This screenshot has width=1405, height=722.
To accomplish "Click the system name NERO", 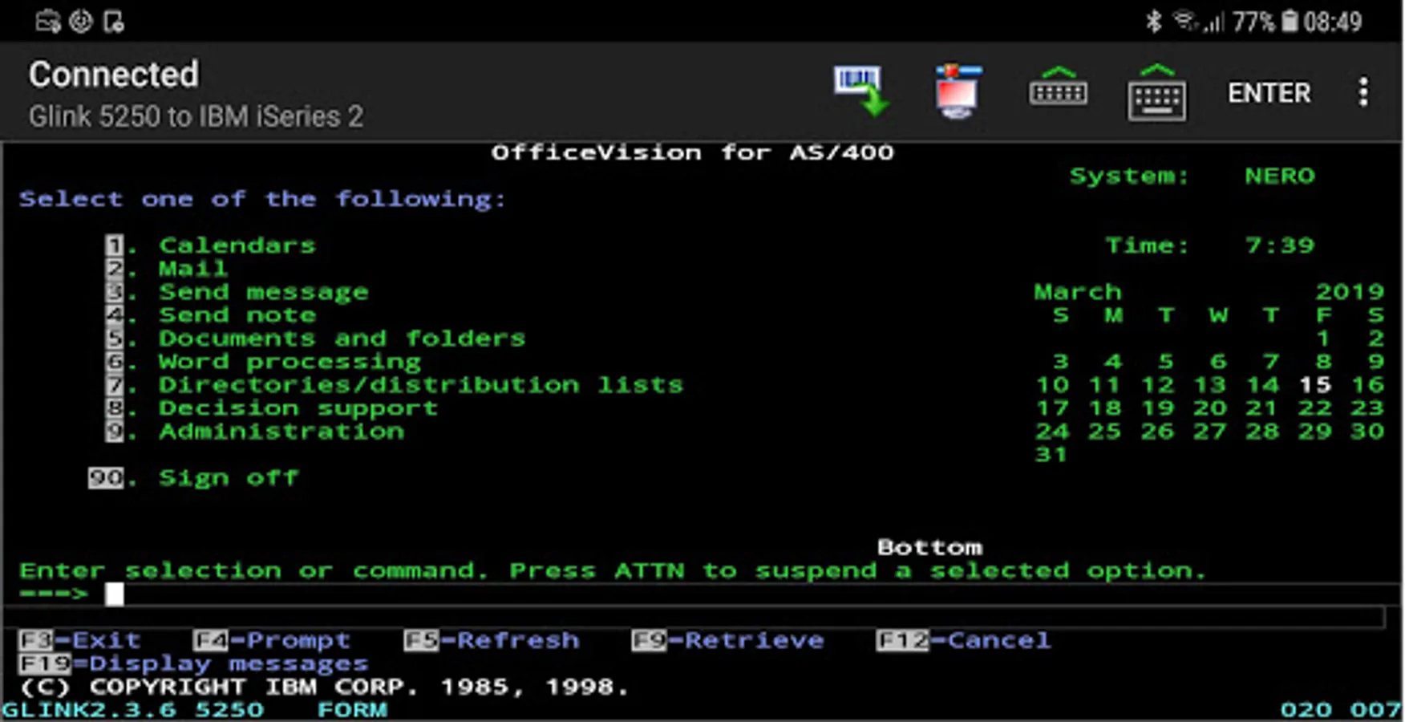I will pyautogui.click(x=1280, y=176).
